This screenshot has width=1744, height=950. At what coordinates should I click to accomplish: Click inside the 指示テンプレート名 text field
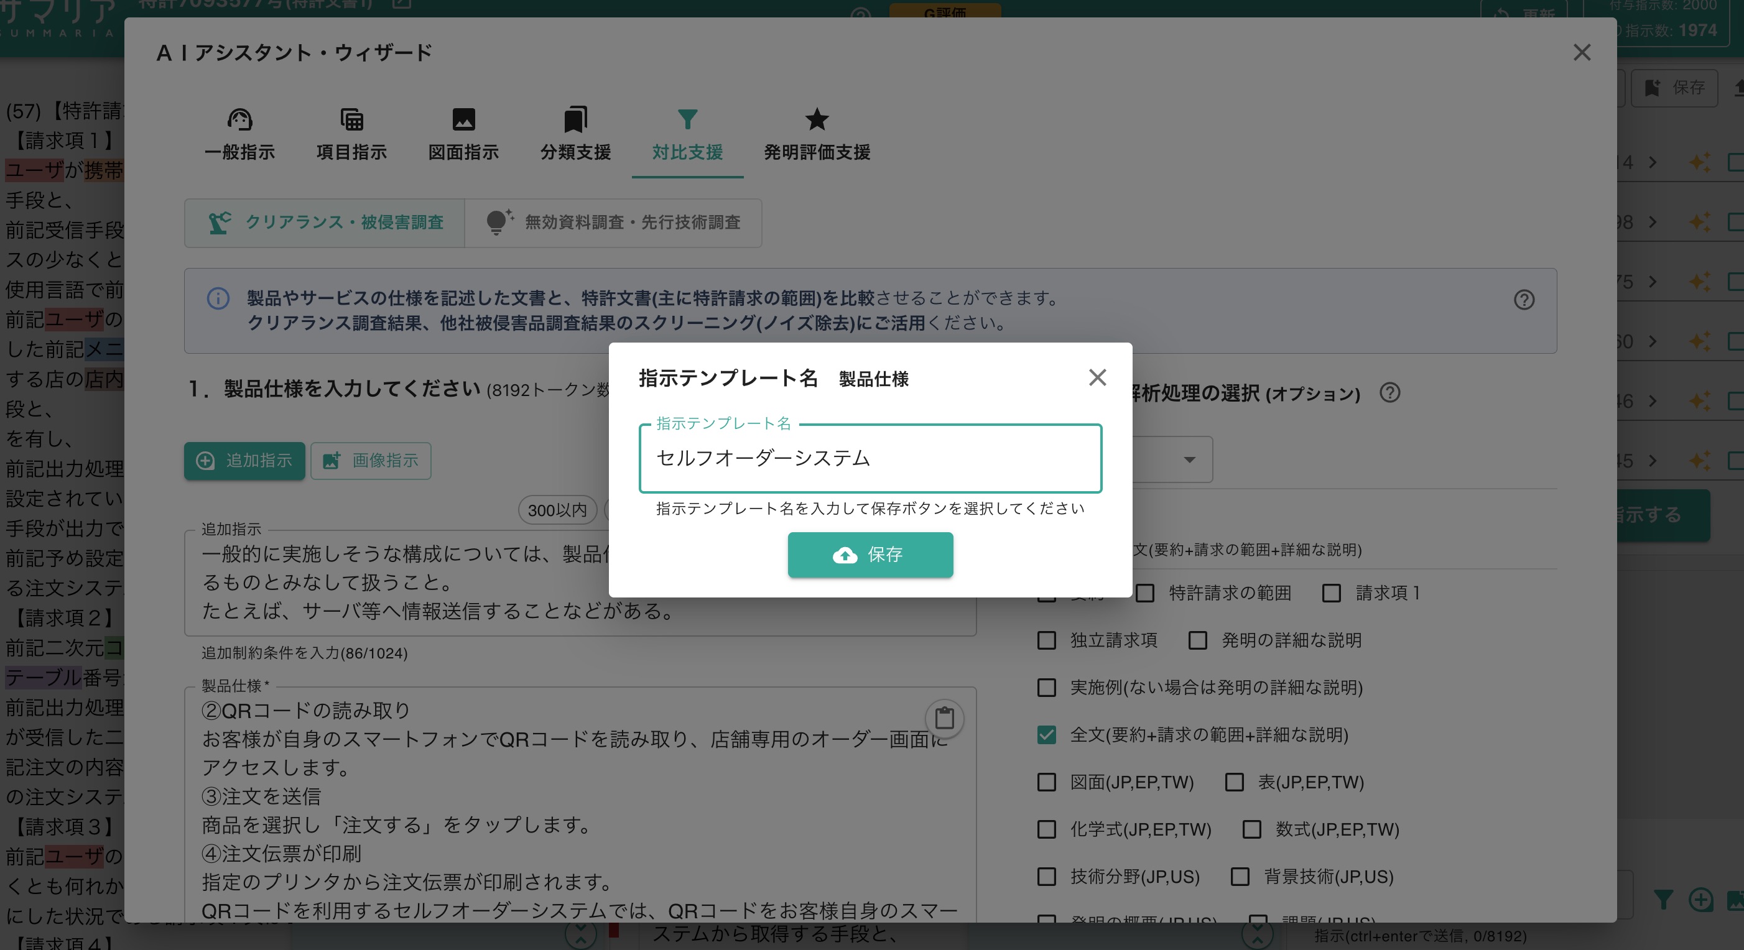(x=871, y=459)
